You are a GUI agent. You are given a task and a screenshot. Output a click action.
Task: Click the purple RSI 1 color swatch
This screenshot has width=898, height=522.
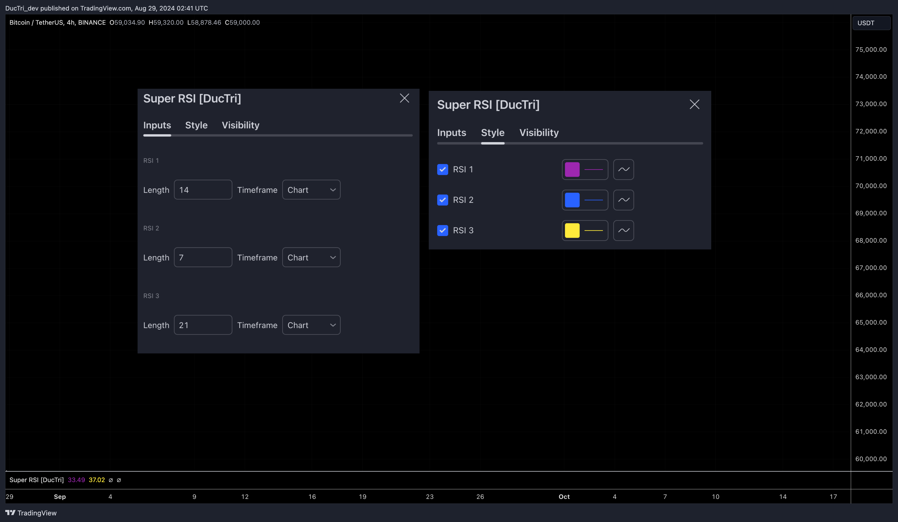point(572,169)
